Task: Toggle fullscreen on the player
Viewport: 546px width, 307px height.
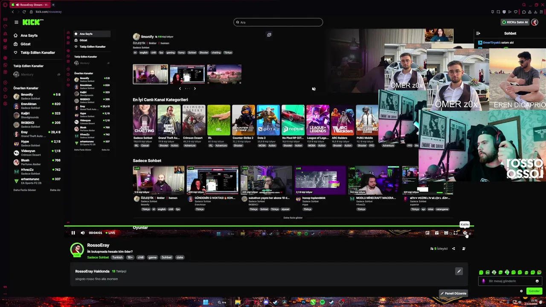Action: 456,233
